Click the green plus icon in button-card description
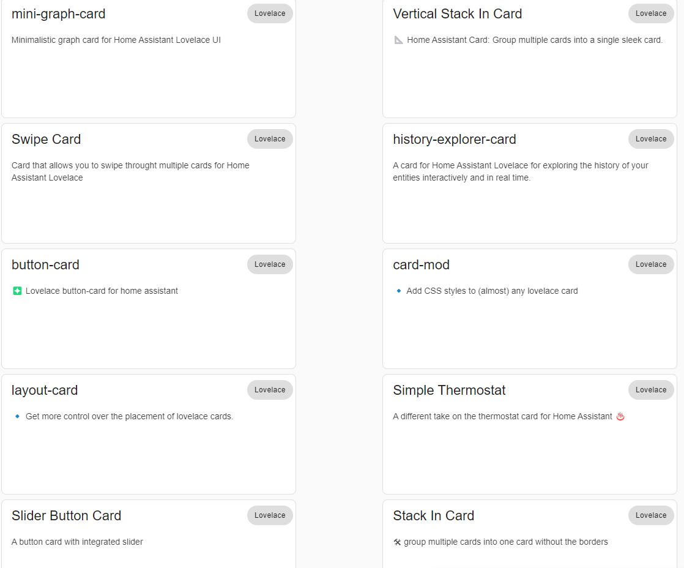Image resolution: width=684 pixels, height=568 pixels. (x=17, y=291)
